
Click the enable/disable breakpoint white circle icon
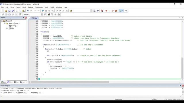pos(109,11)
